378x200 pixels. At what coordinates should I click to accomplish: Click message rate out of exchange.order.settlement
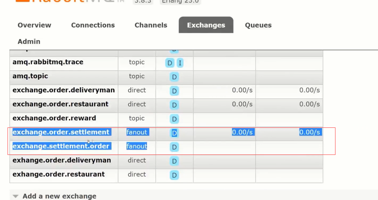pyautogui.click(x=309, y=132)
